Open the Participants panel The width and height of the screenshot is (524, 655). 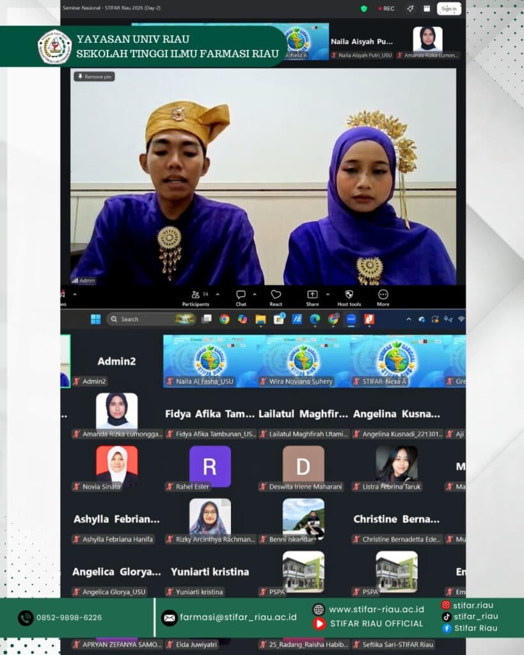coord(196,298)
